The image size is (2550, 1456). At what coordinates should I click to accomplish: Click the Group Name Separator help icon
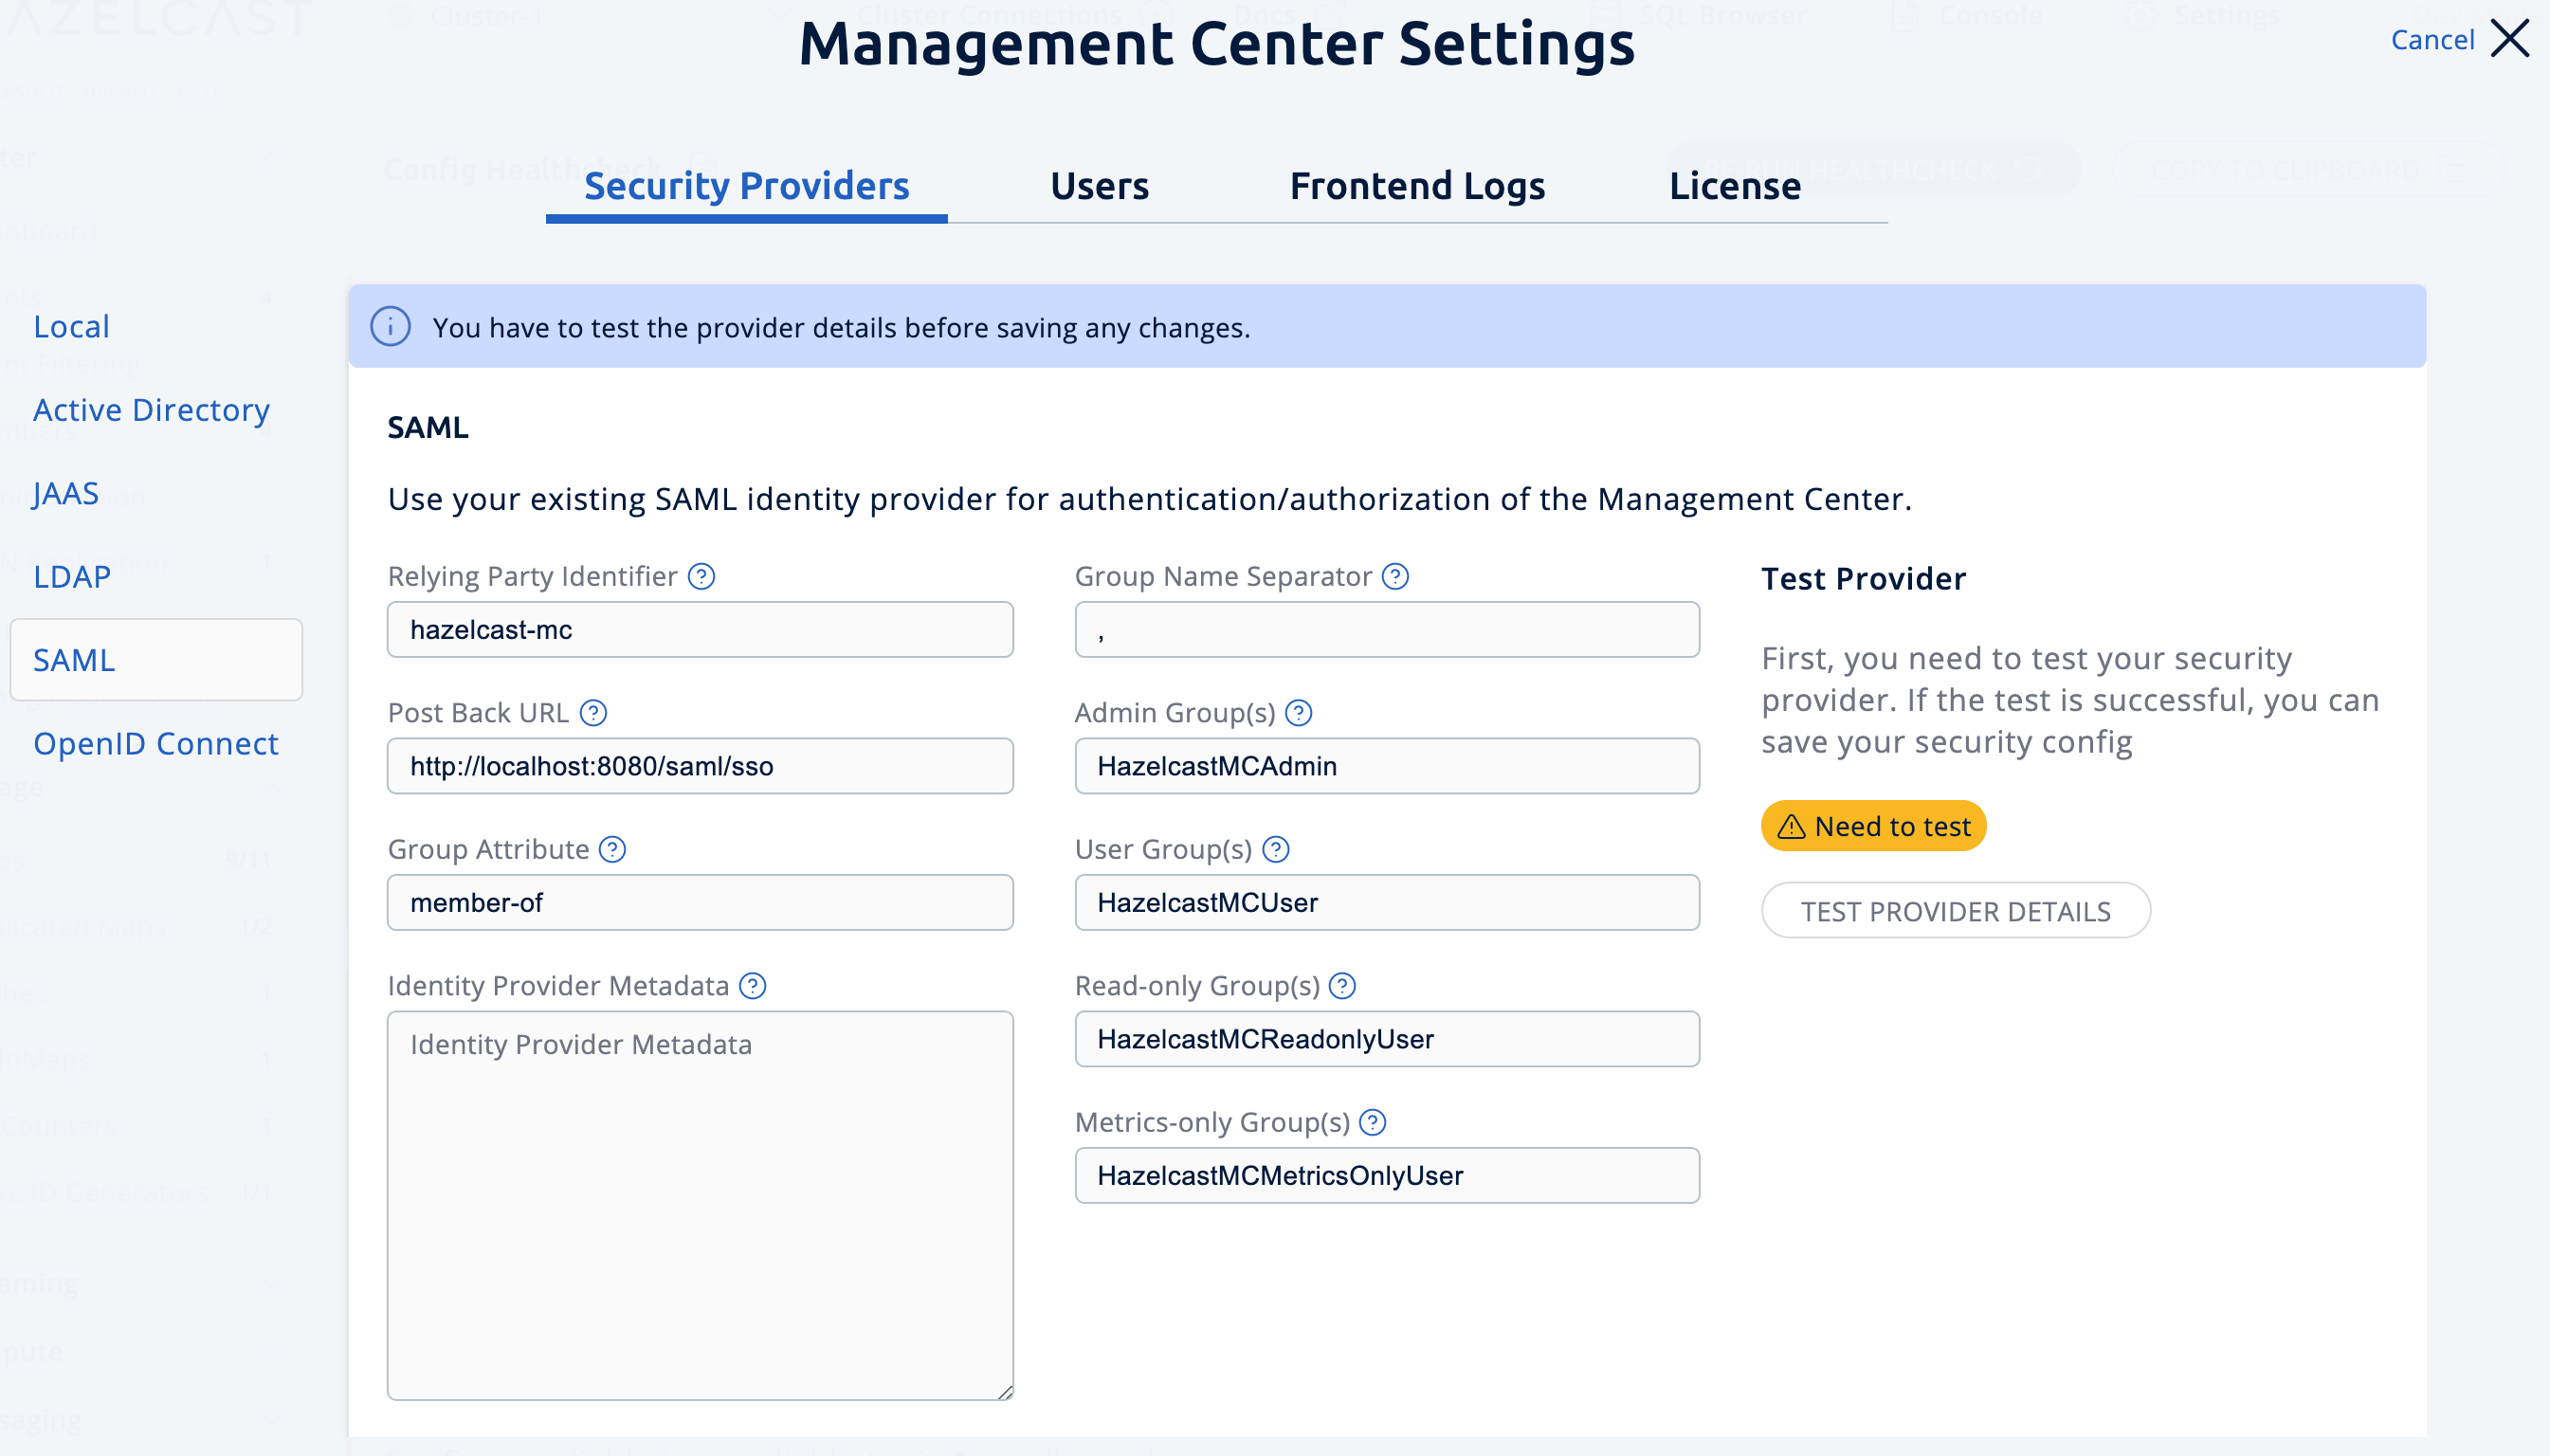(x=1396, y=575)
